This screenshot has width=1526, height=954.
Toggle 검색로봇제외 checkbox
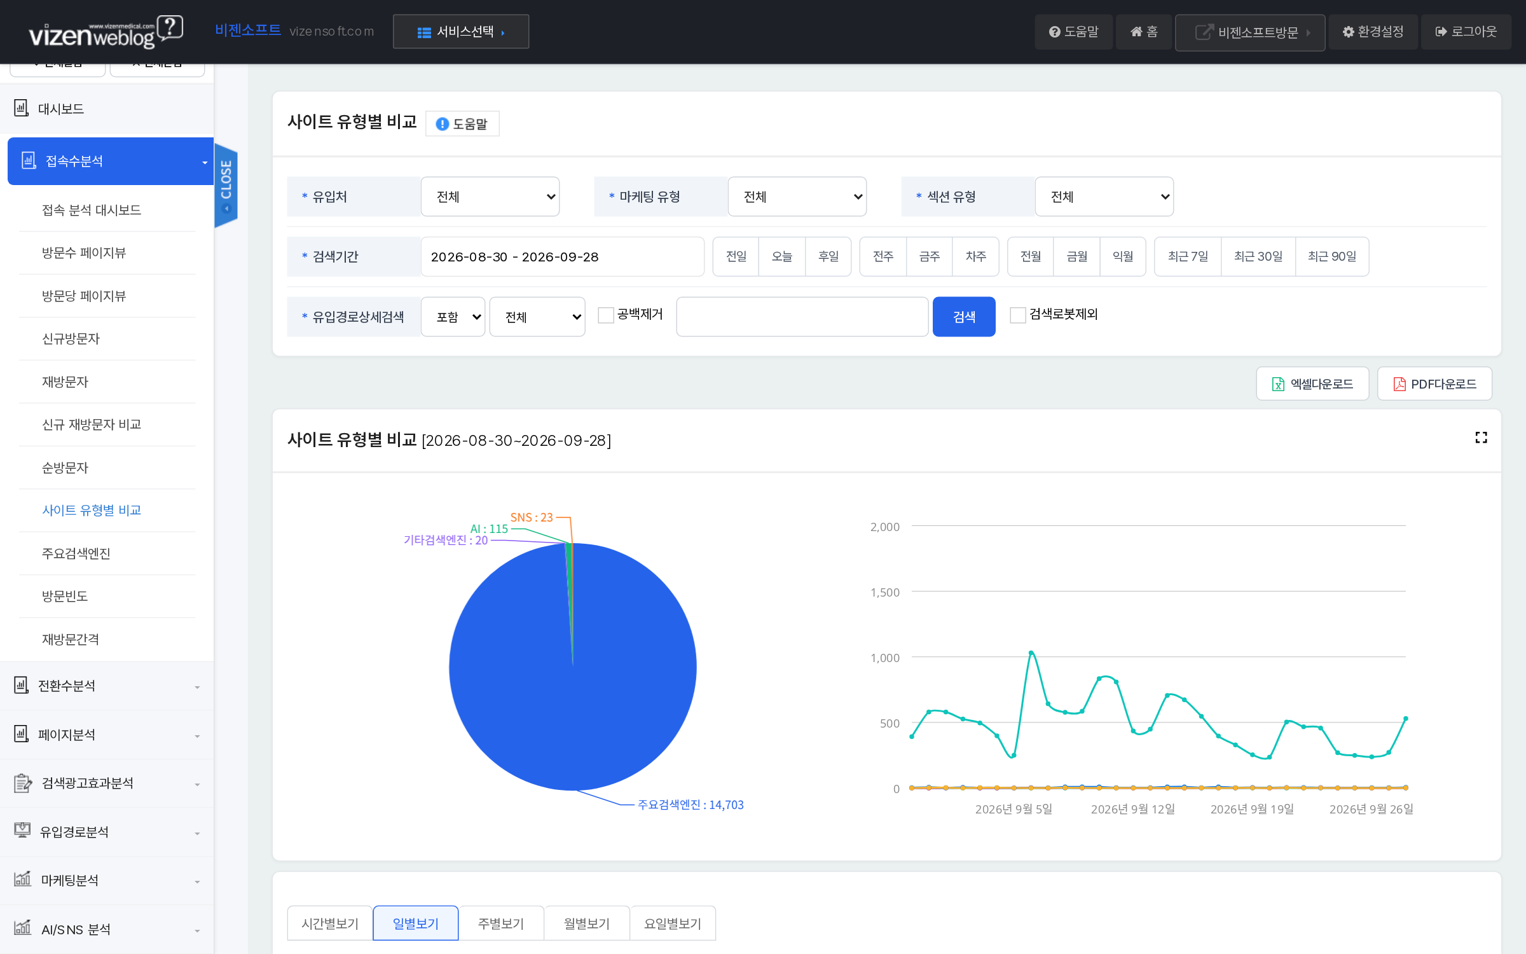coord(1018,315)
